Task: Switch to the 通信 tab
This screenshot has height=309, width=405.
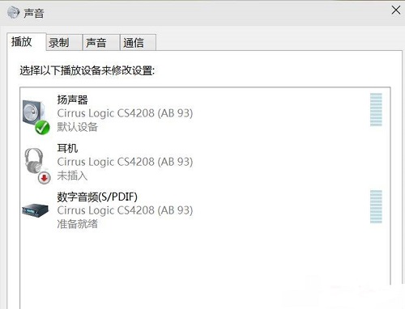Action: (138, 43)
